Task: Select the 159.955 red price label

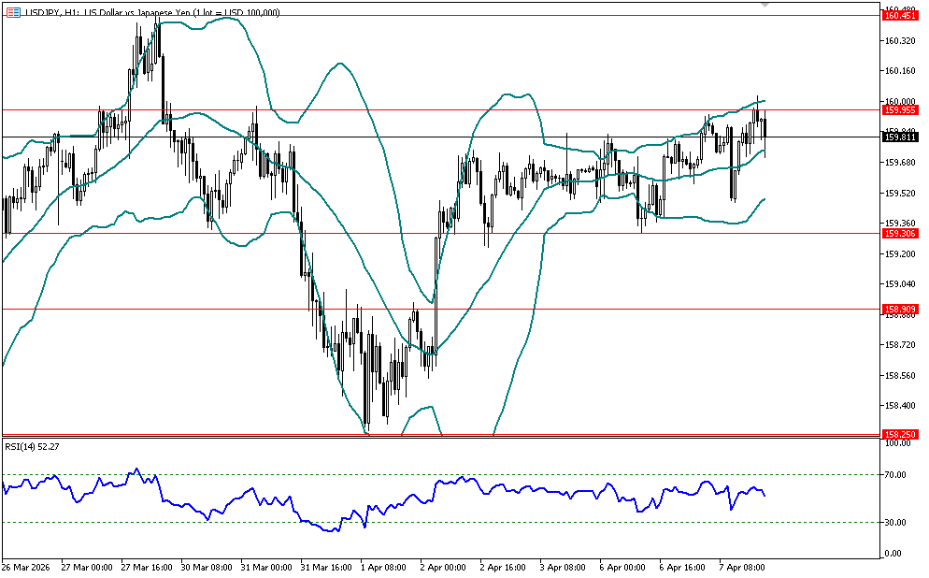Action: click(x=901, y=109)
